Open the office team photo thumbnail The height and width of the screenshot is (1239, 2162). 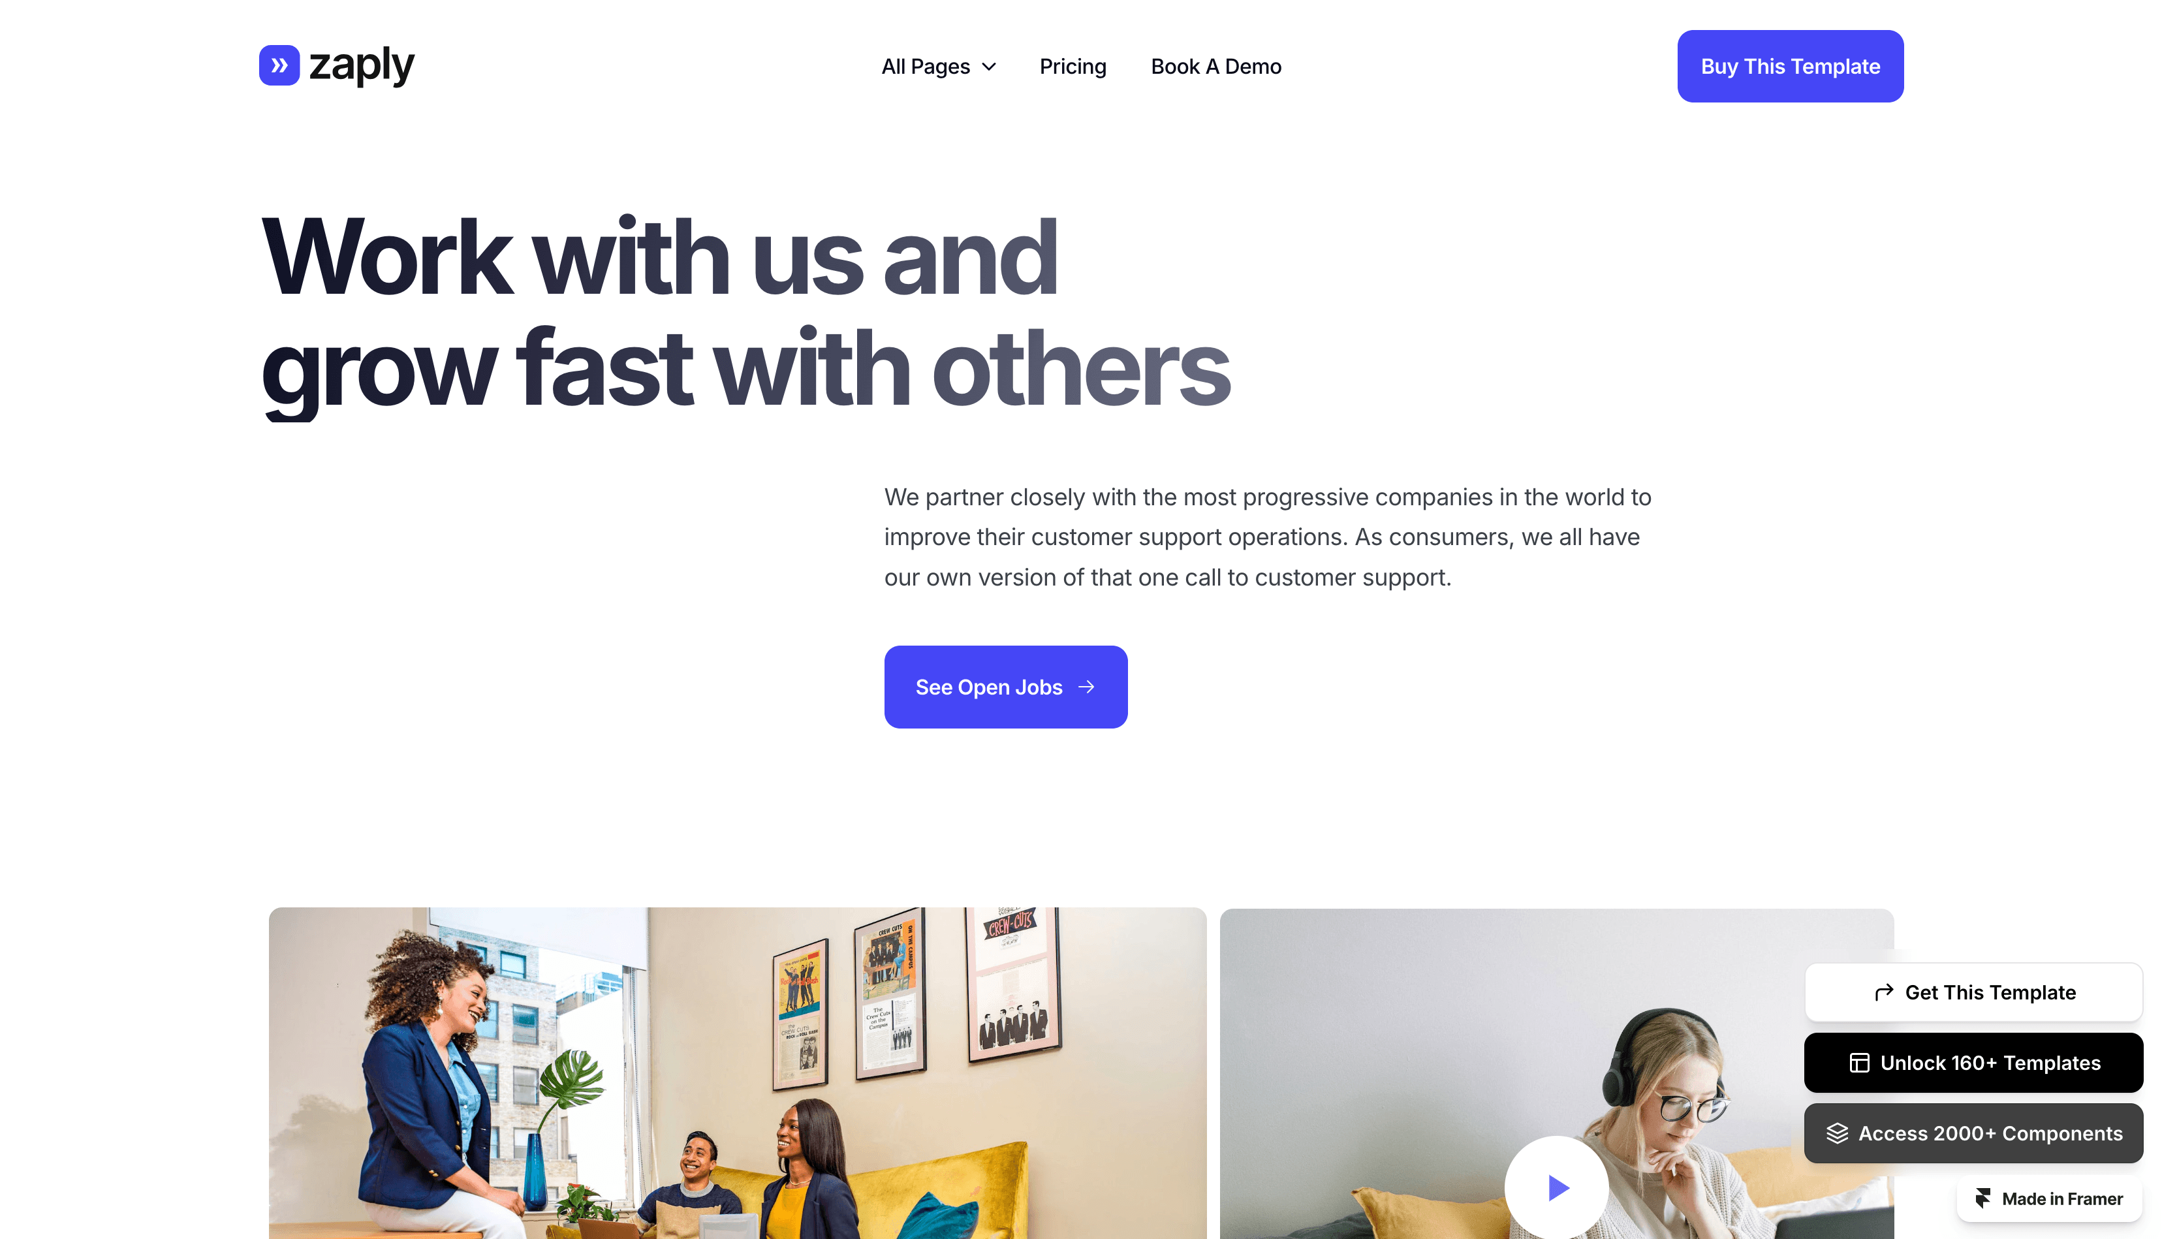[737, 1073]
